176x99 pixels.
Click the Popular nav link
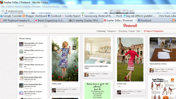point(131,31)
